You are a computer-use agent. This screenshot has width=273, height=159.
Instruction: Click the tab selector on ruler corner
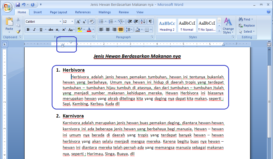[x=4, y=44]
